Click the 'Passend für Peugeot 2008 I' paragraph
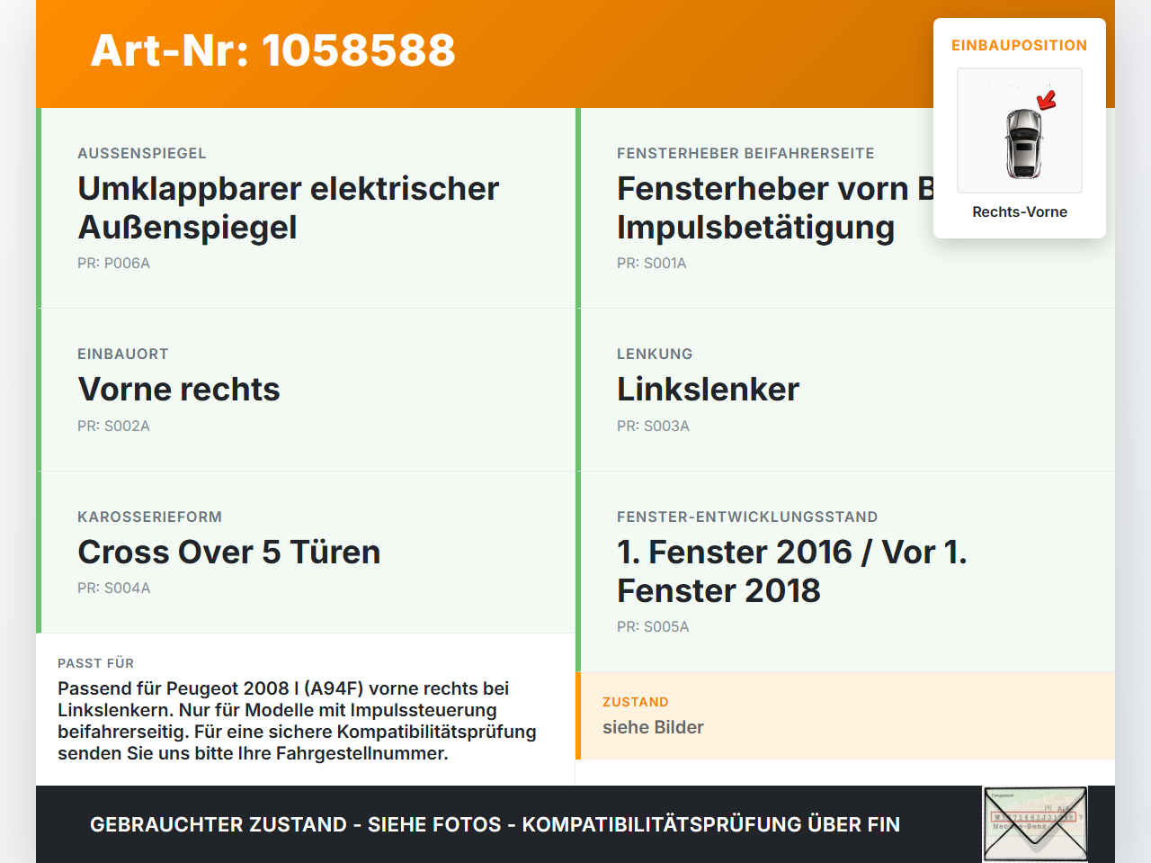1151x863 pixels. [x=297, y=721]
